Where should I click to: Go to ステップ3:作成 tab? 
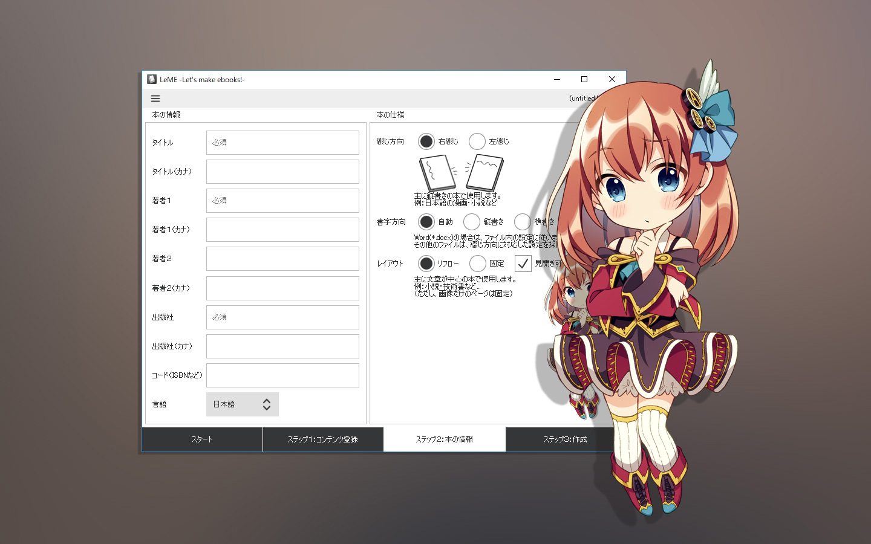[x=564, y=439]
